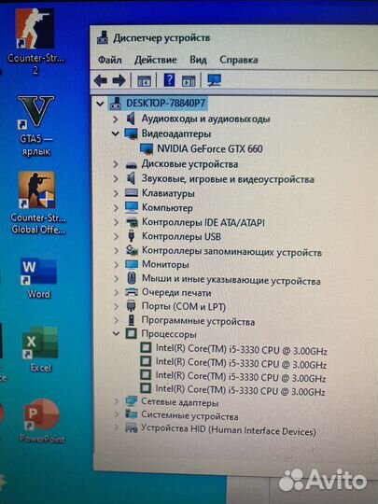
Task: Click the Back arrow in the toolbar
Action: [101, 80]
